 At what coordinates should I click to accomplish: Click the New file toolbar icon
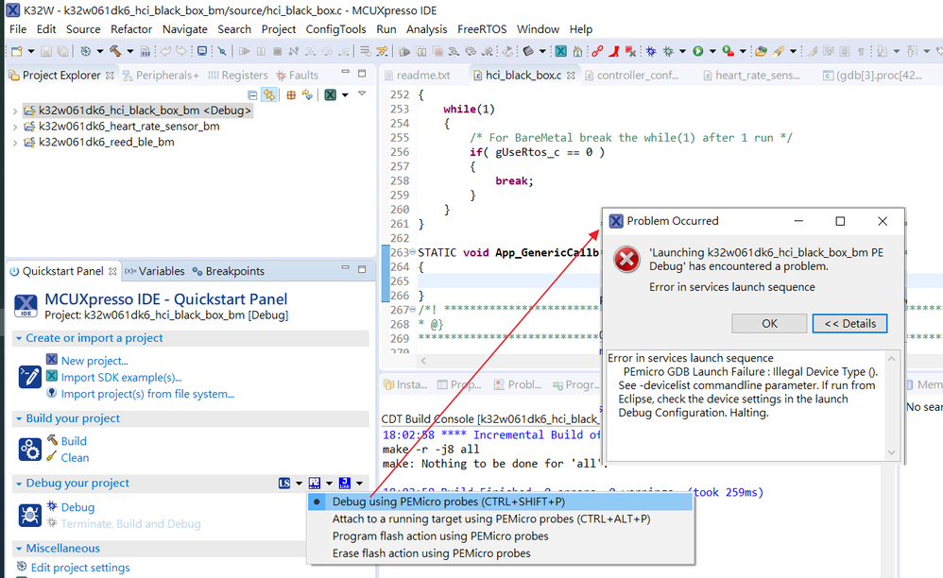pyautogui.click(x=17, y=52)
